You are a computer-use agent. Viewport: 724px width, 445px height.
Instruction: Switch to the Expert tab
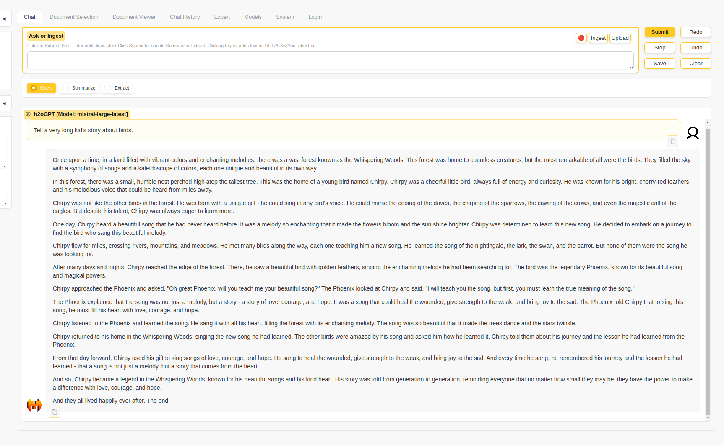[x=222, y=17]
